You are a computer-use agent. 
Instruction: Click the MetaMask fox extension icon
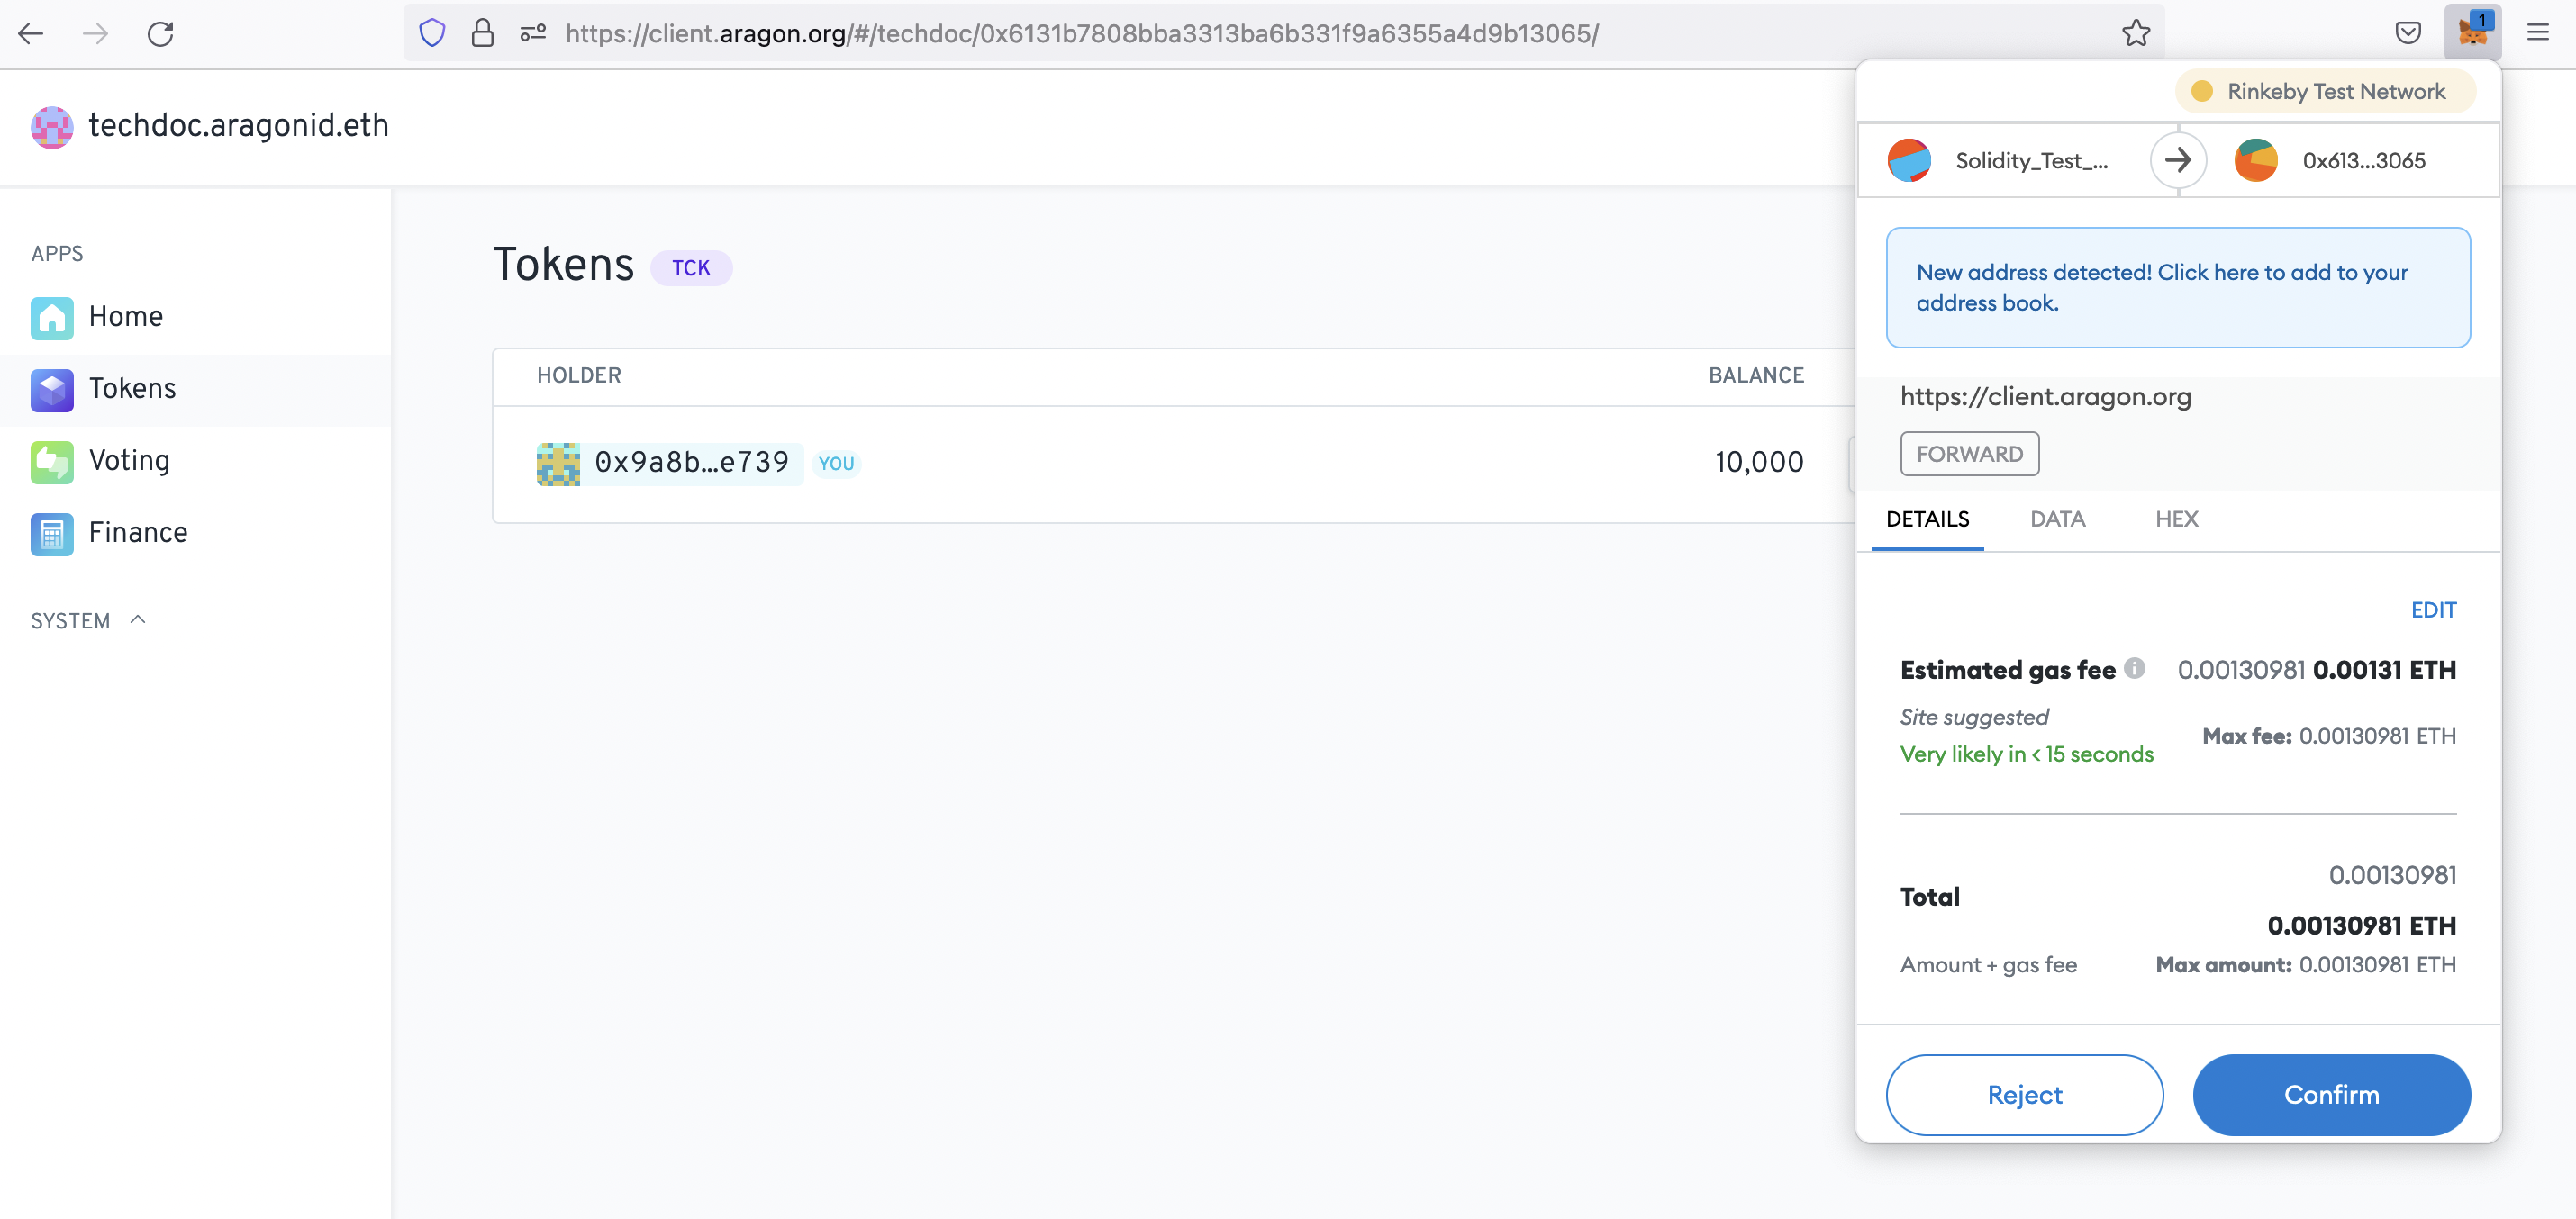2473,32
